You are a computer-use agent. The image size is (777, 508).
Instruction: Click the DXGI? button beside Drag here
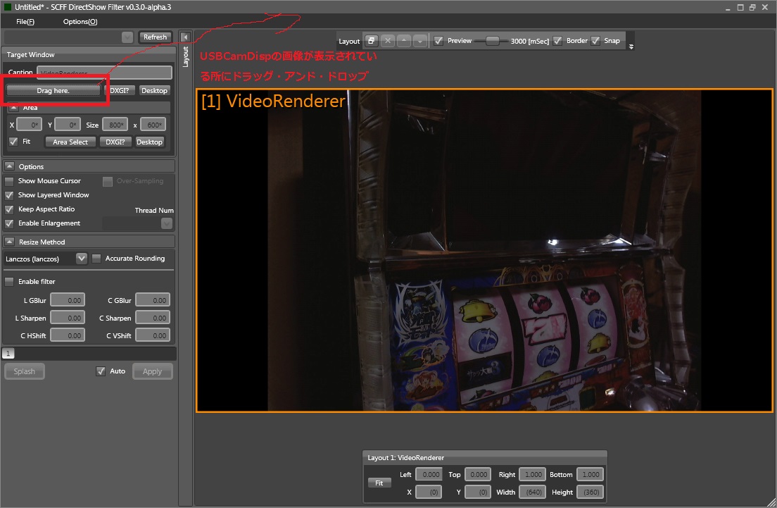(119, 91)
